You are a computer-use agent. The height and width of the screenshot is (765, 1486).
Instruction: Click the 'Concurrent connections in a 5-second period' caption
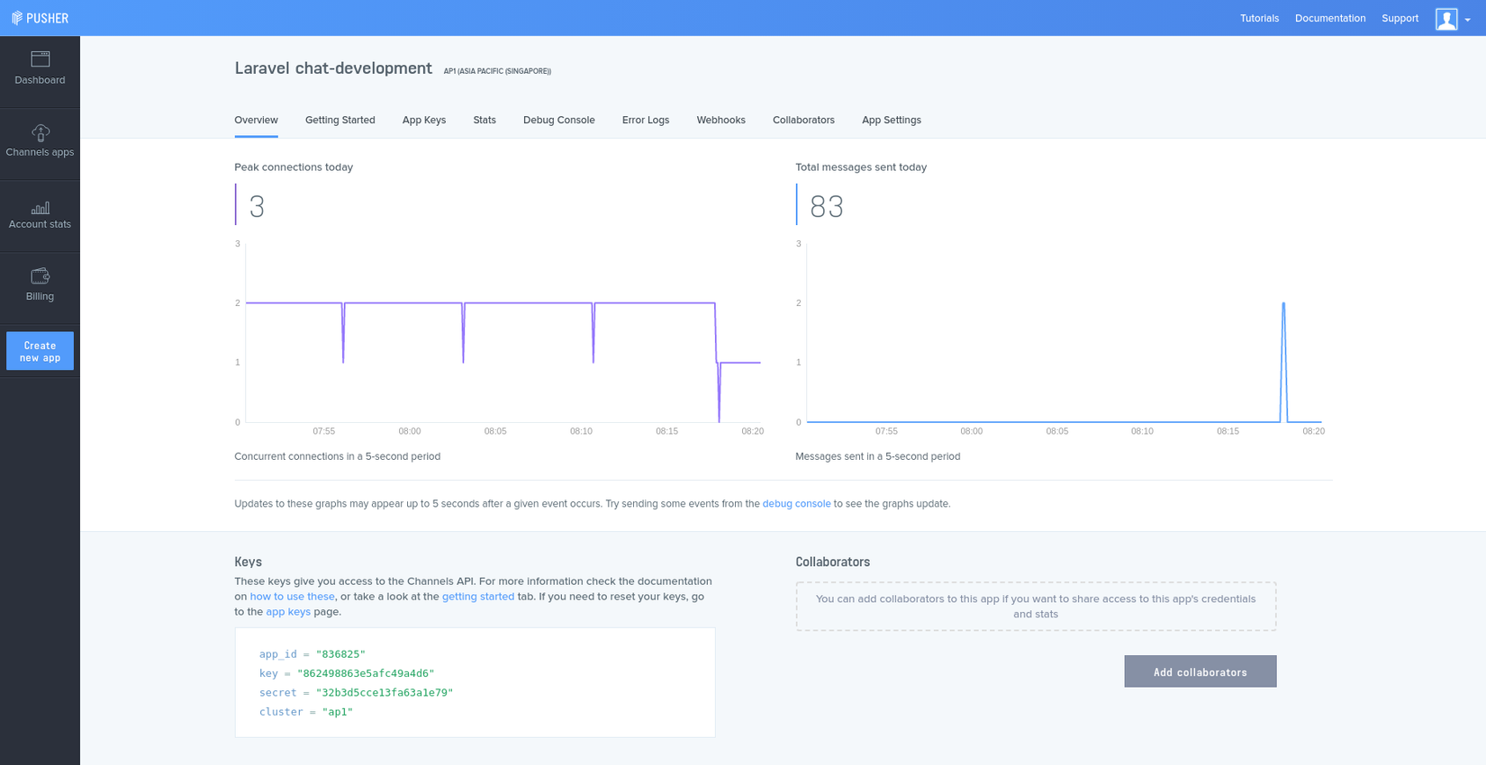338,456
